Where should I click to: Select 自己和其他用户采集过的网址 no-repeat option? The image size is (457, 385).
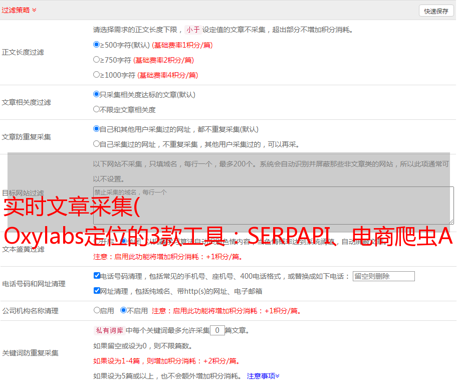97,129
